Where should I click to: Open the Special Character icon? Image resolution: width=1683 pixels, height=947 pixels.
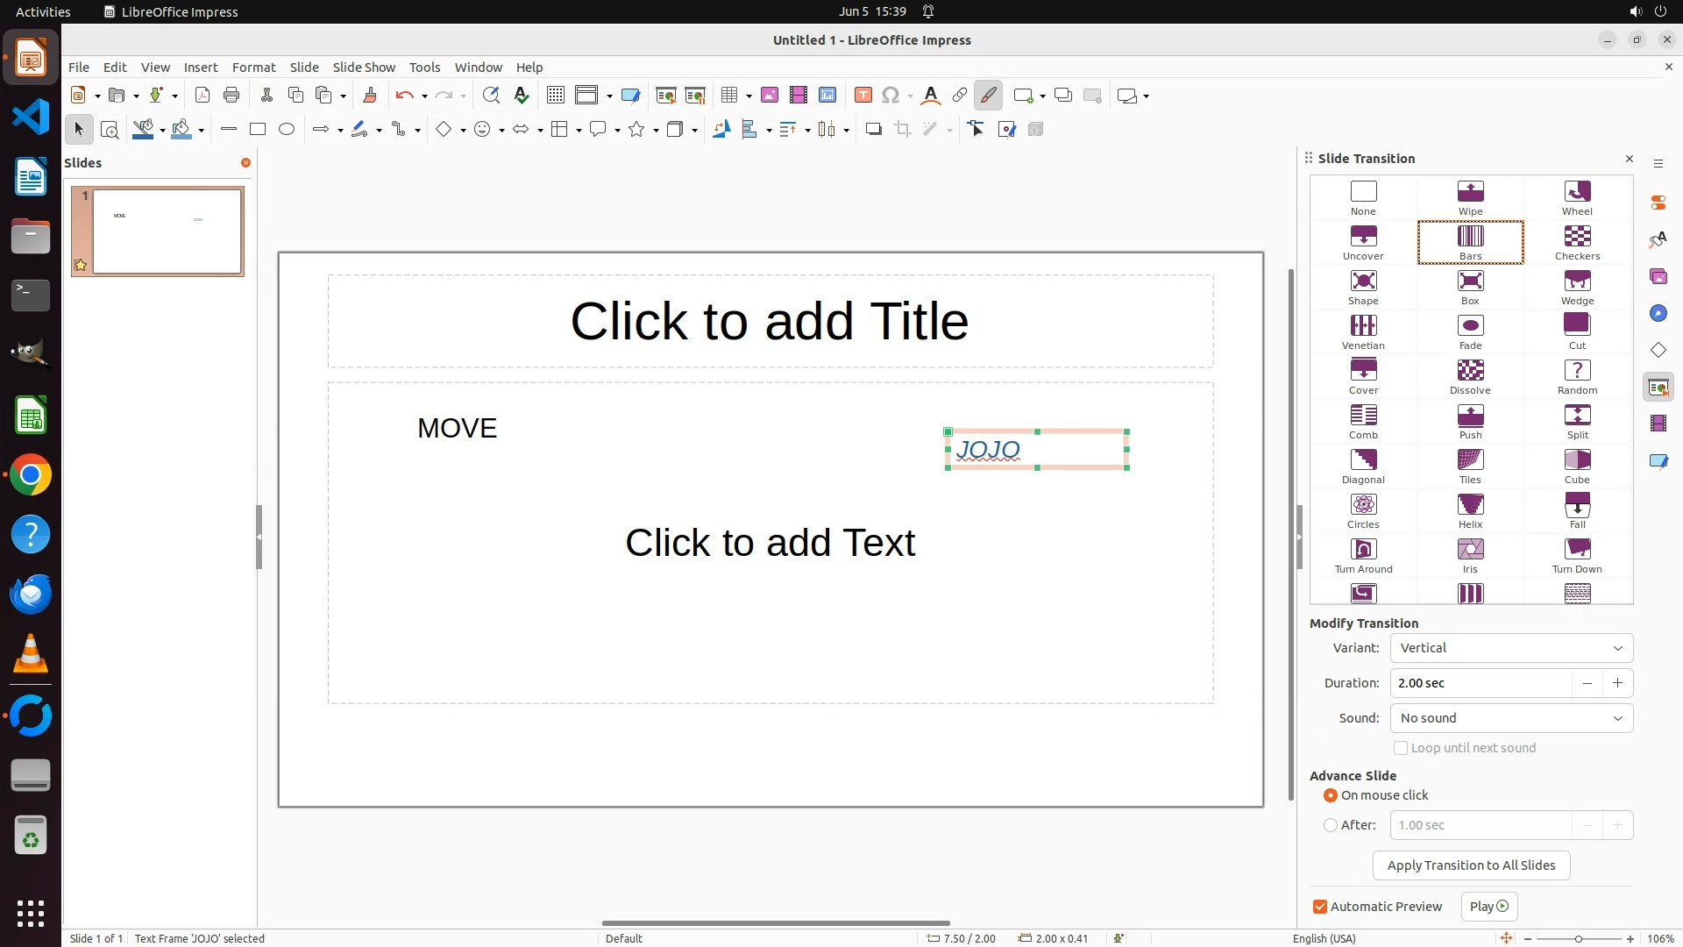point(891,96)
